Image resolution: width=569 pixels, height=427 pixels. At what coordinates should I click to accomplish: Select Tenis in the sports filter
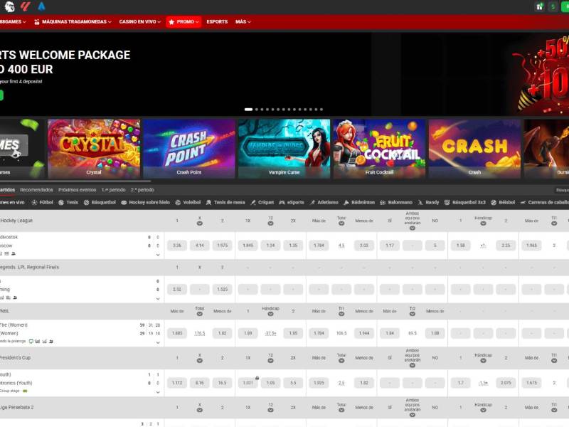(68, 203)
